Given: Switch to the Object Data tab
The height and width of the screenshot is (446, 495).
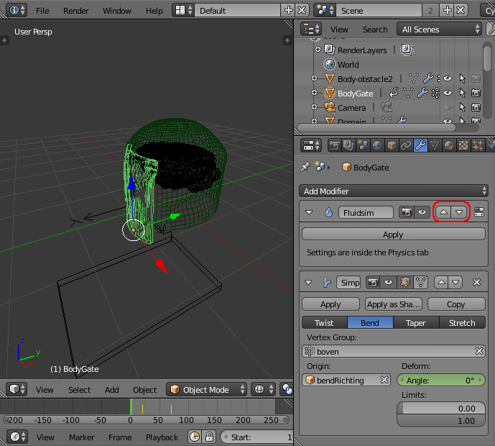Looking at the screenshot, I should [435, 146].
